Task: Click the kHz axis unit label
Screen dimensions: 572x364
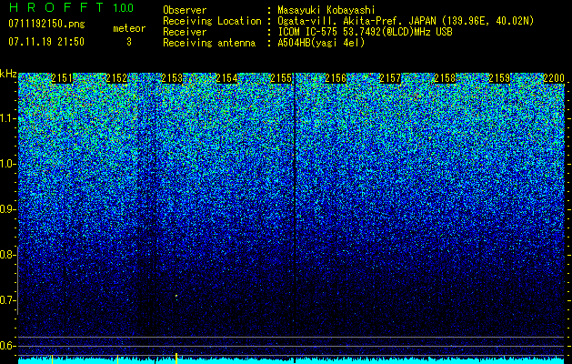Action: pos(8,74)
